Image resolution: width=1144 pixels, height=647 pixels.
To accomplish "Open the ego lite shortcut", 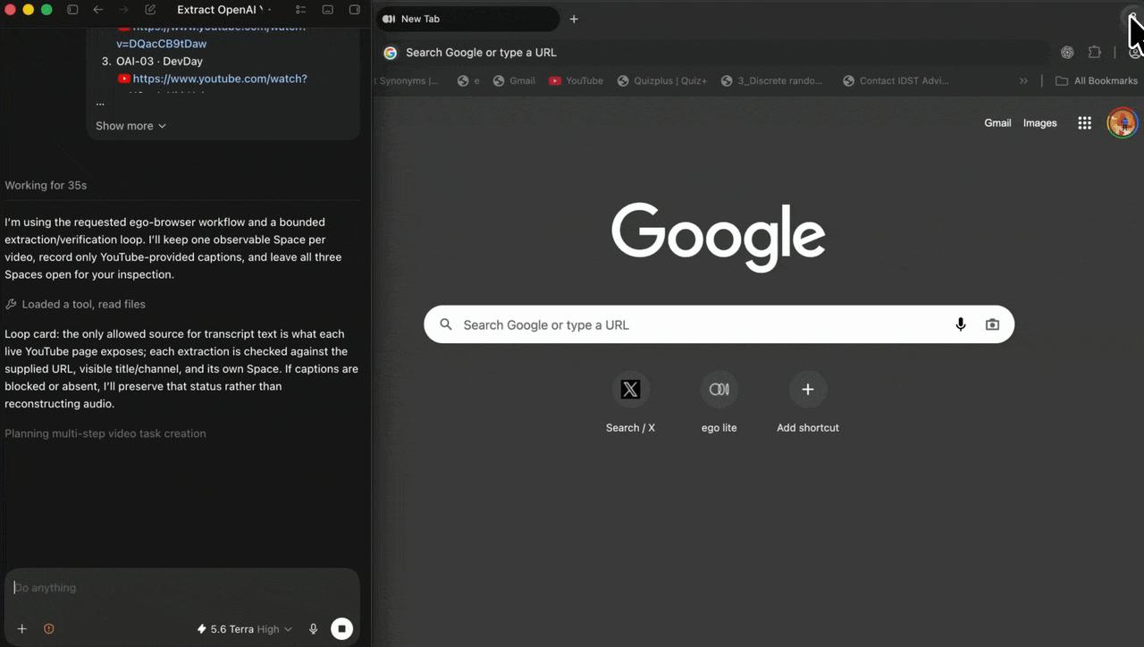I will pyautogui.click(x=719, y=401).
